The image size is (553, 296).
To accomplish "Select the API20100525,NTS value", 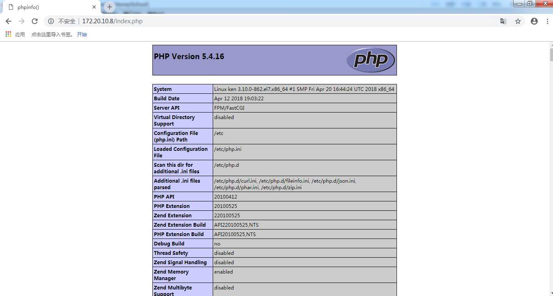I will click(x=235, y=234).
